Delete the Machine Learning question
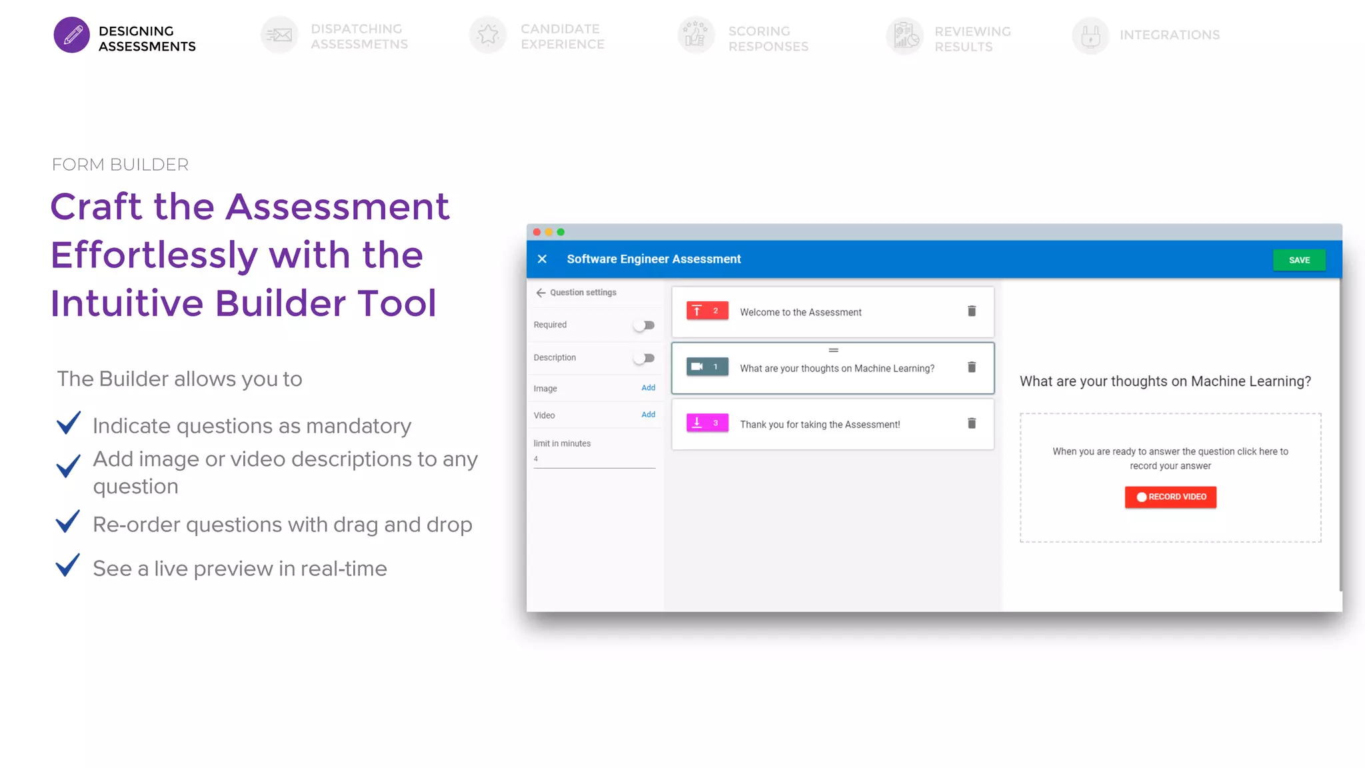 click(972, 367)
